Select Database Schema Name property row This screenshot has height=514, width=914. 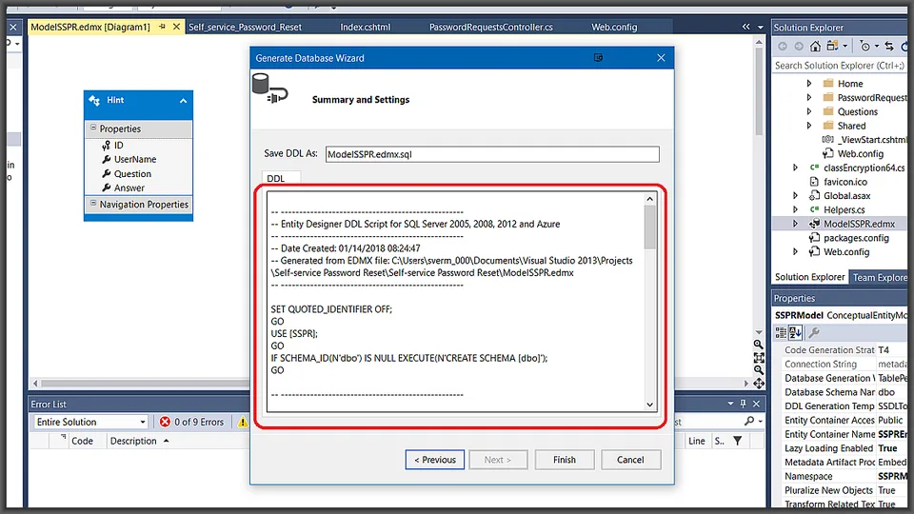(x=844, y=392)
